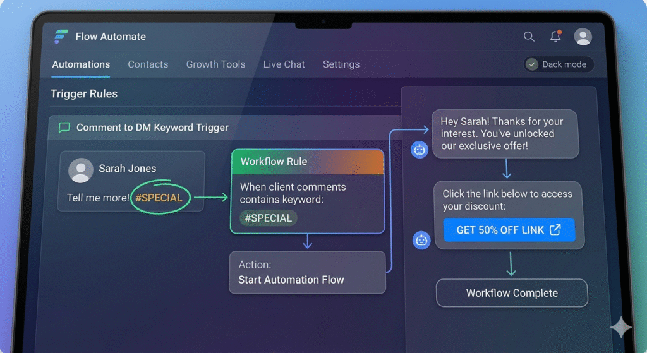
Task: Click the #SPECIAL keyword chip in Workflow Rule
Action: 269,218
